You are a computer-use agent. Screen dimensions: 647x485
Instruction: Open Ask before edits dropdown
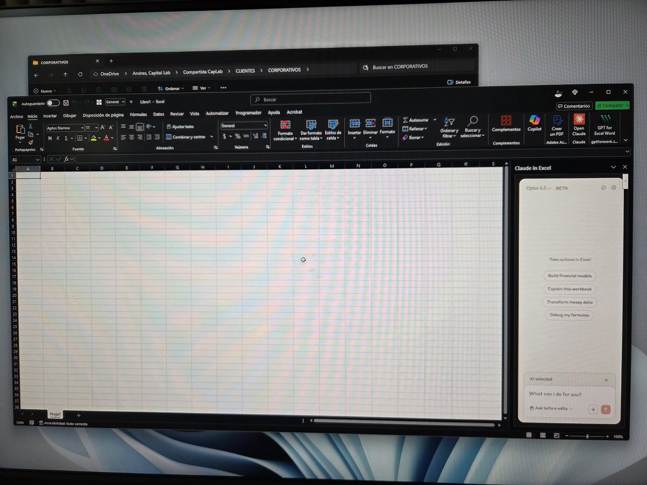coord(551,408)
